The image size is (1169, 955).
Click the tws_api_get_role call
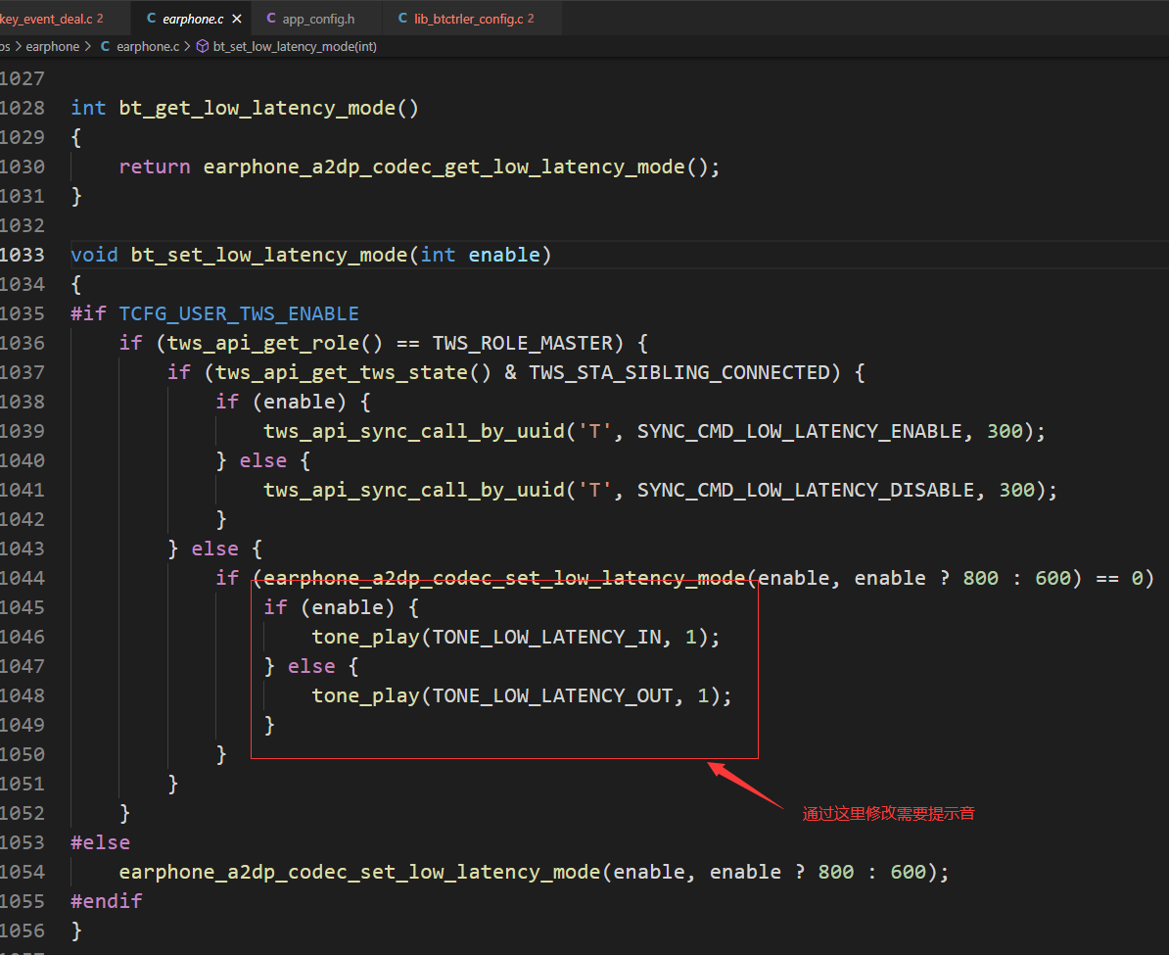(x=263, y=343)
